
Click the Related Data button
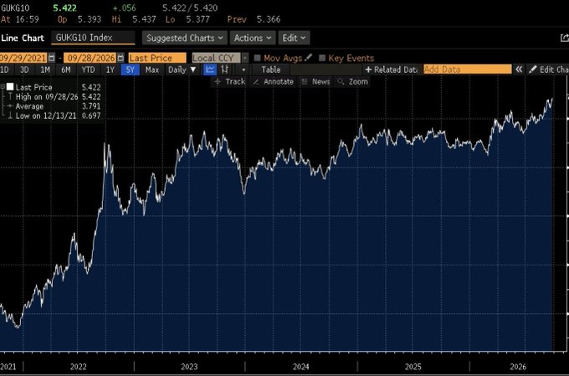click(x=392, y=70)
